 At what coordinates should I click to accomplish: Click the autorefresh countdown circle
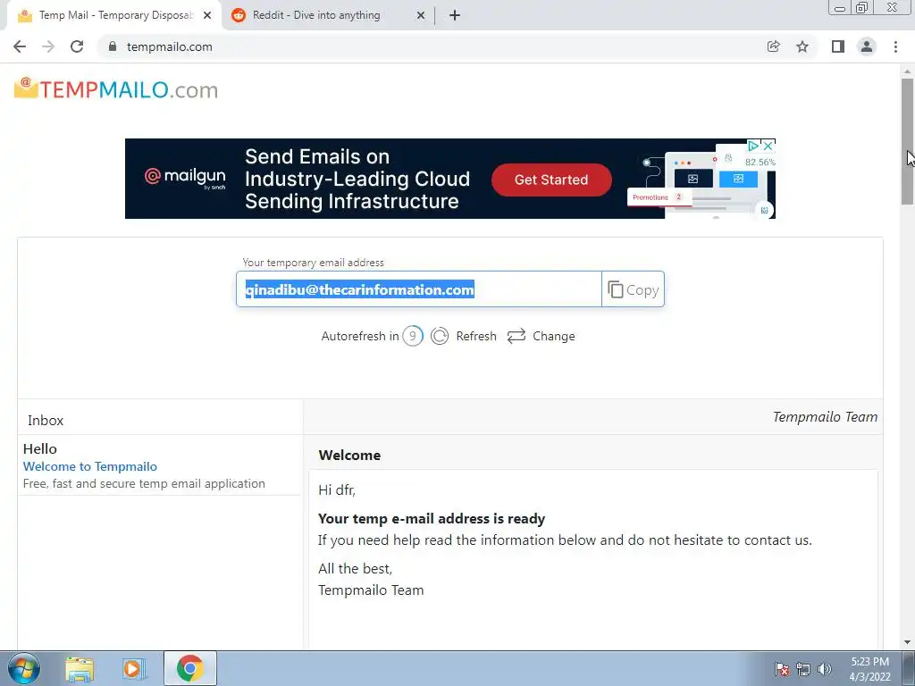point(413,336)
